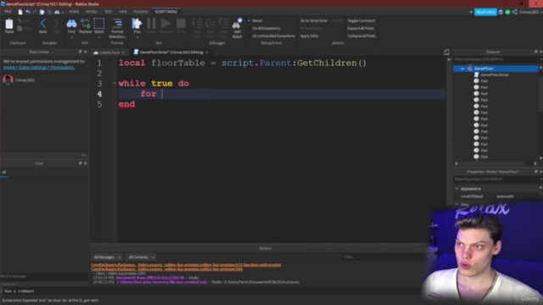Close the danceFloorScript editor tab
Viewport: 543px width, 305px height.
[x=207, y=53]
